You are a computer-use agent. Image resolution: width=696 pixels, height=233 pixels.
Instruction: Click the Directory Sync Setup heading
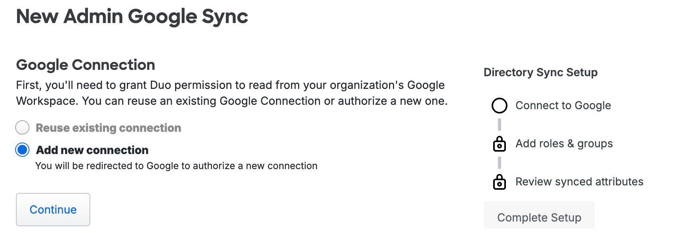(540, 72)
